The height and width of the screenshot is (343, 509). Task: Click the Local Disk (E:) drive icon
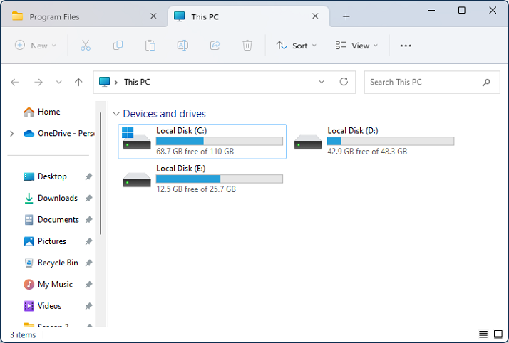coord(136,180)
